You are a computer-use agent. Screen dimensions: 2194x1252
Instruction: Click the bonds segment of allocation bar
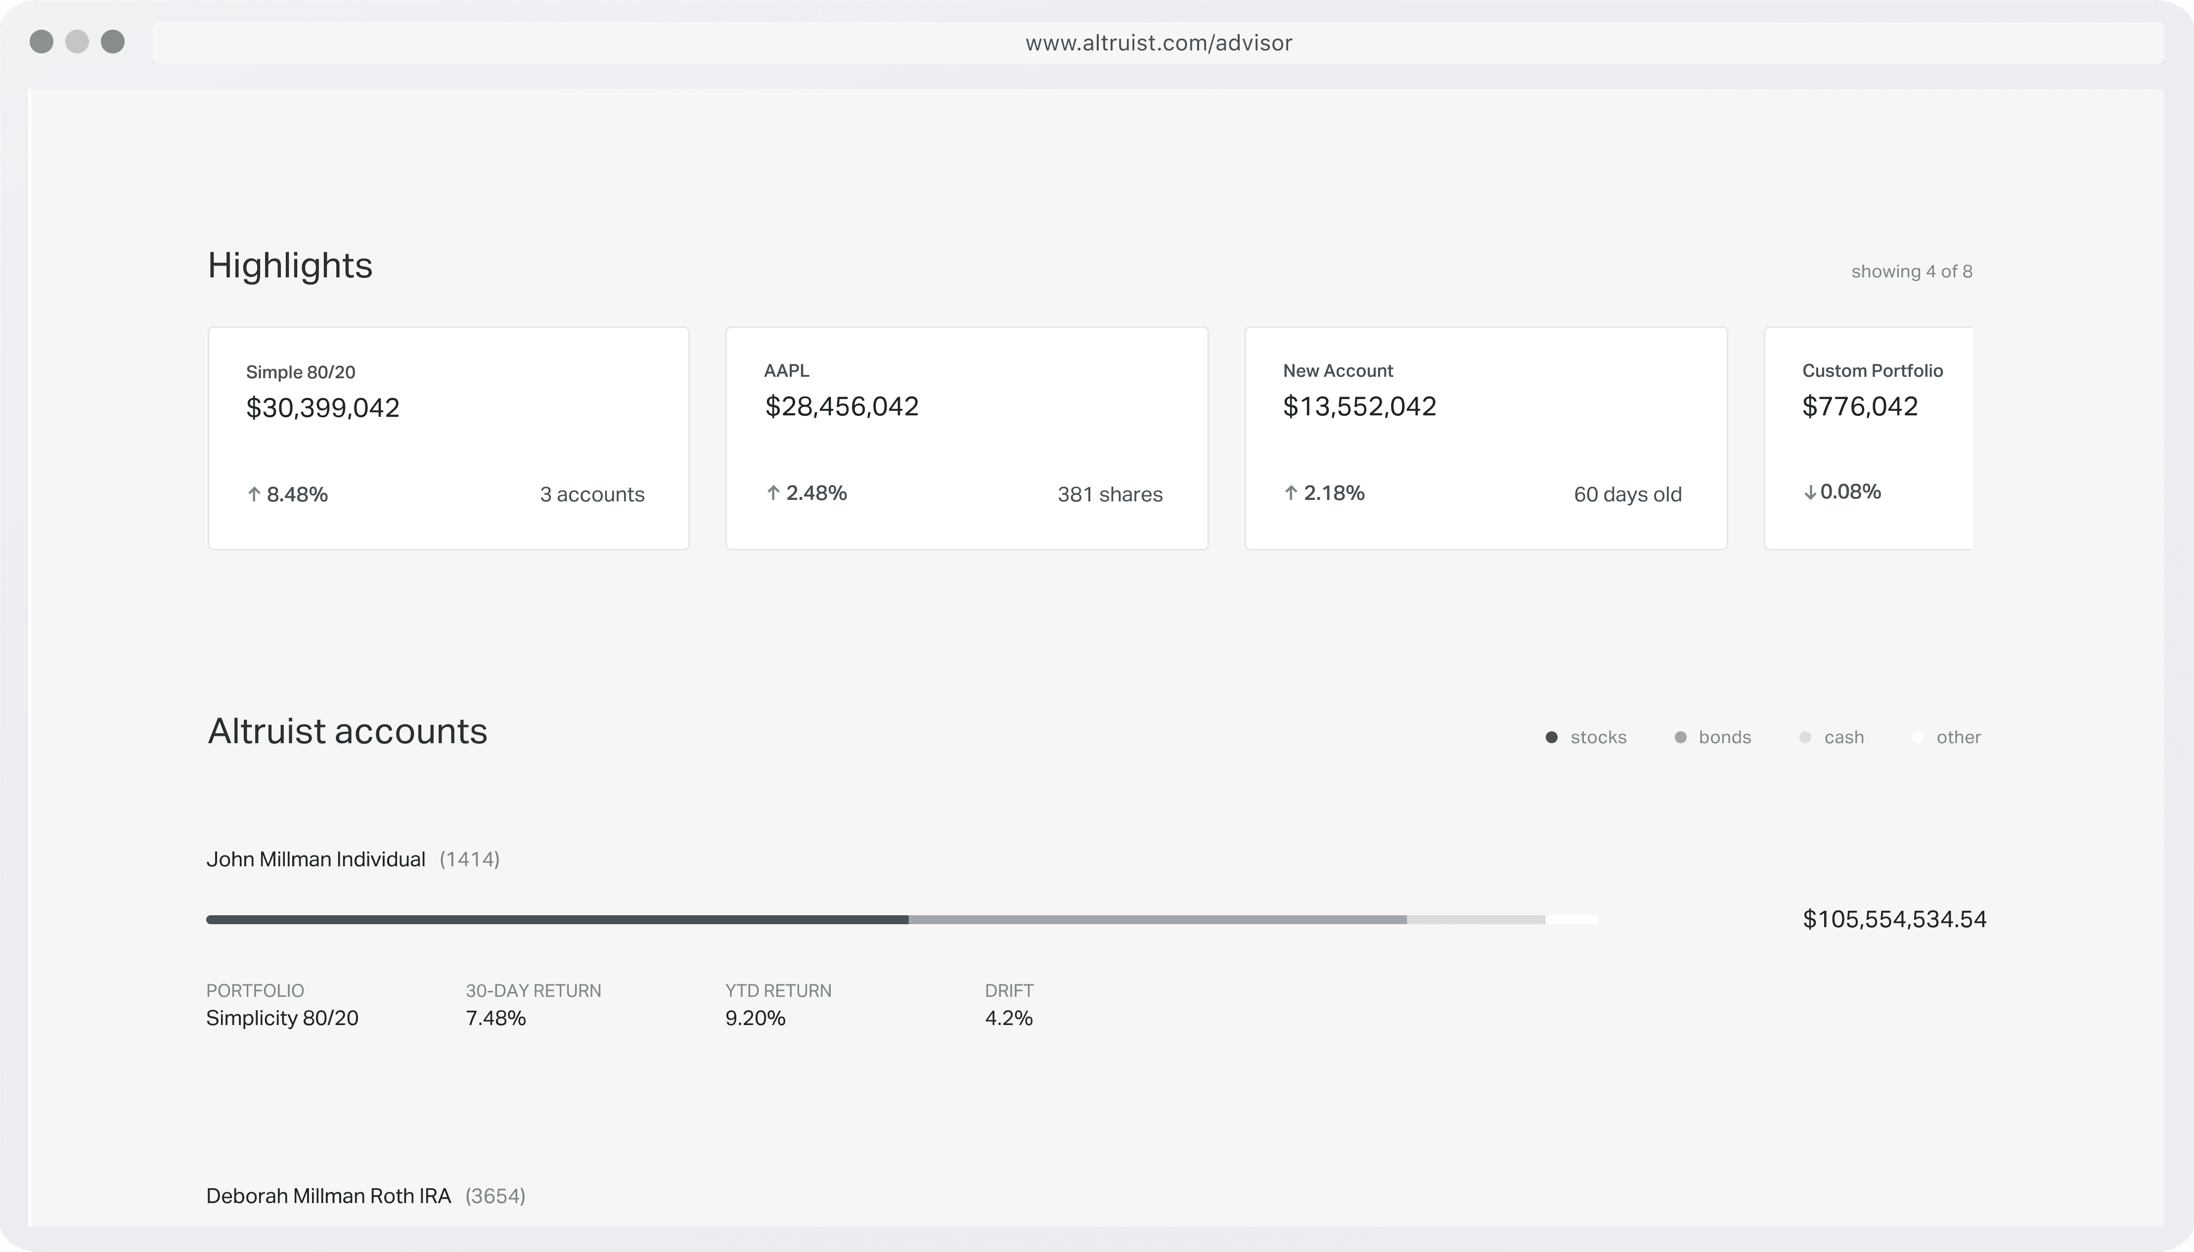[x=1157, y=920]
